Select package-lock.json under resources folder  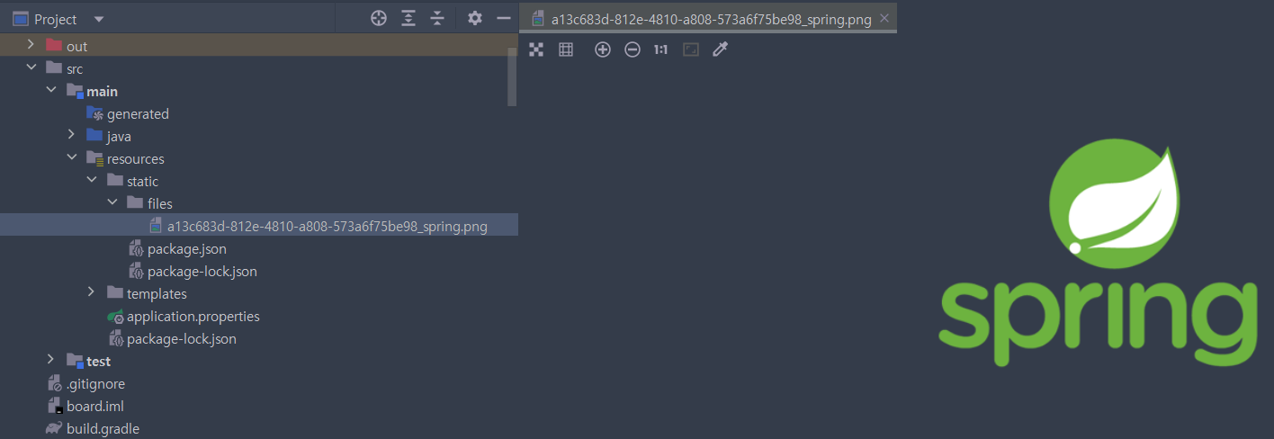pos(182,339)
